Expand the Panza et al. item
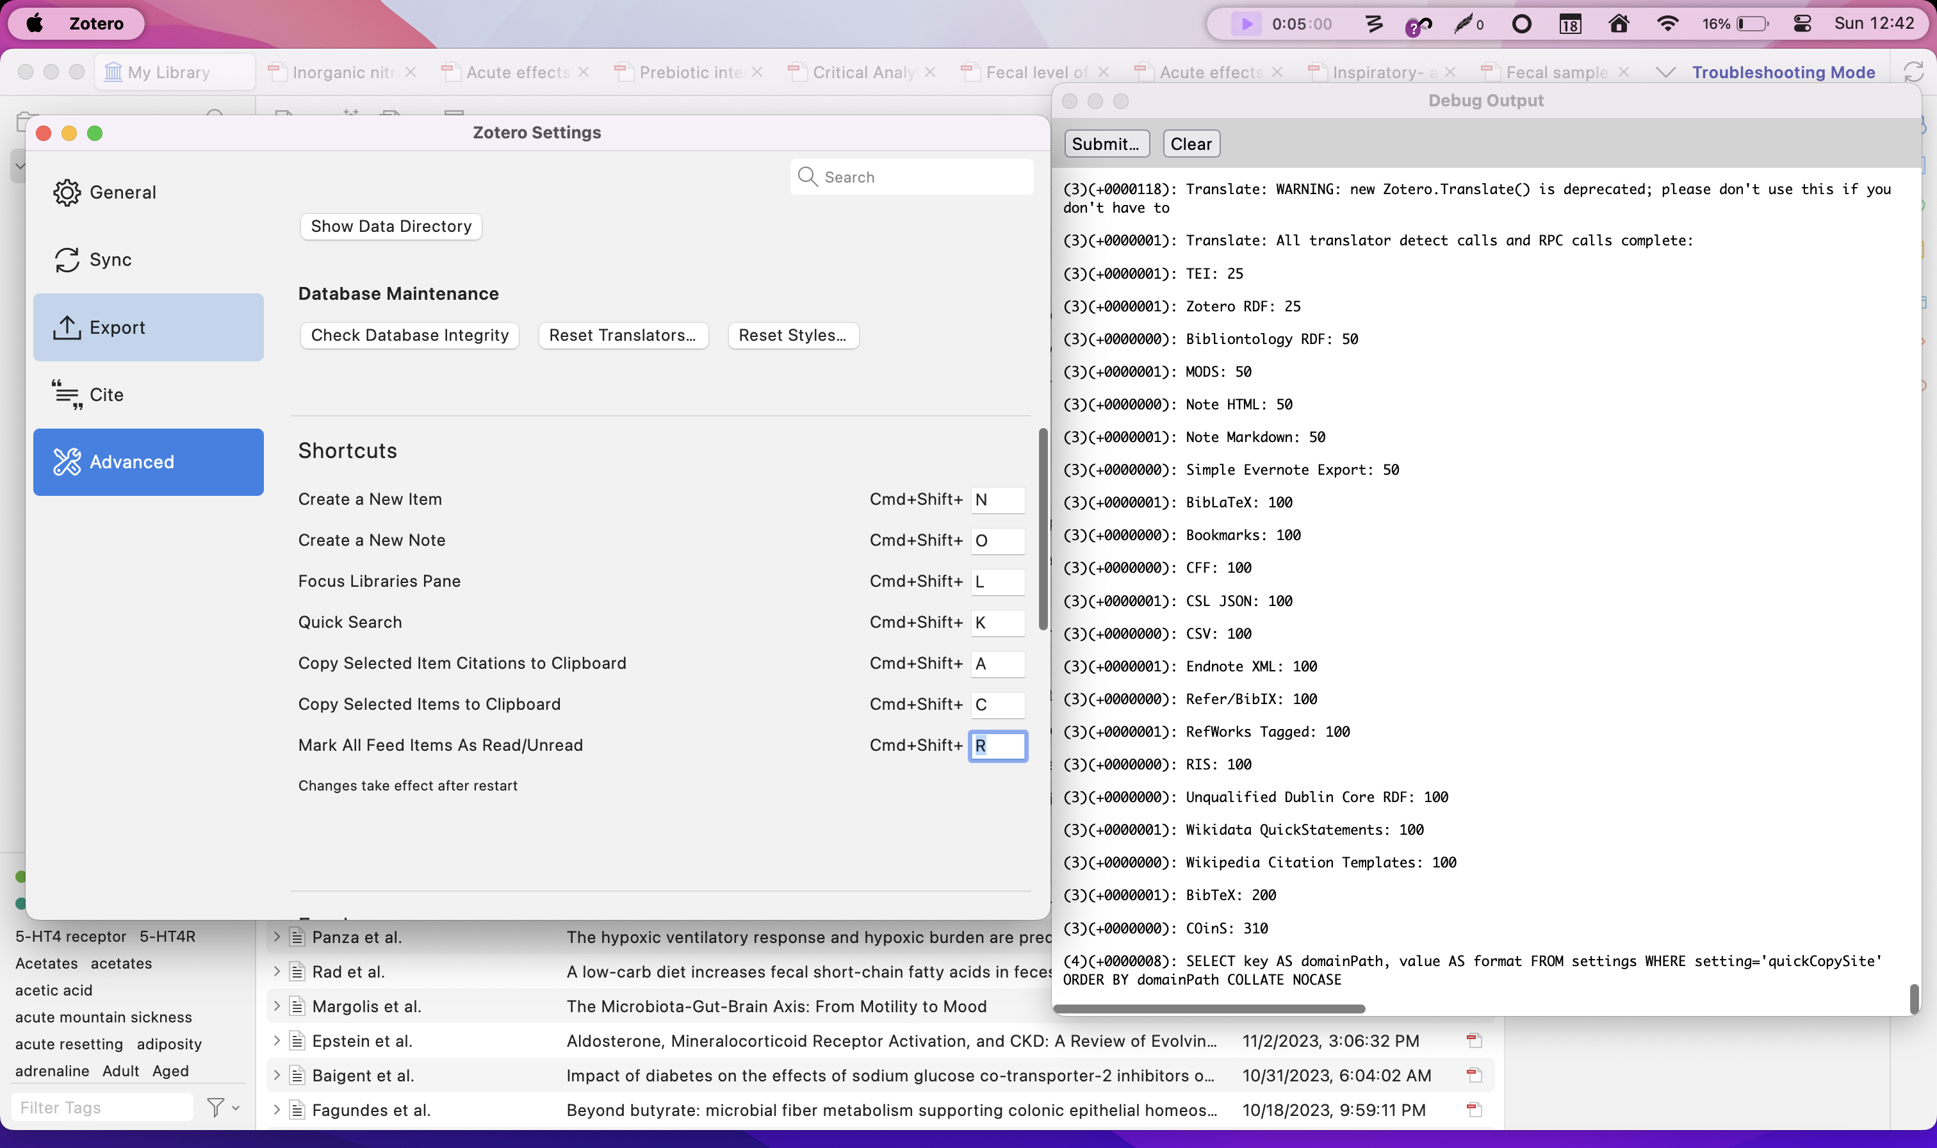Screen dimensions: 1937x1148 277,937
